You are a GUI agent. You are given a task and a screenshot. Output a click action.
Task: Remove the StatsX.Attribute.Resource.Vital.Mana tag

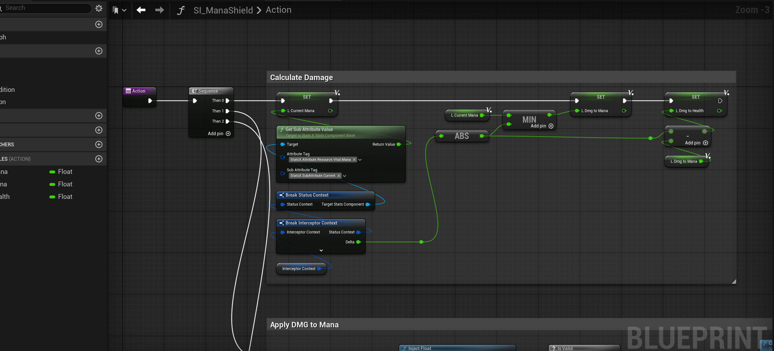354,159
